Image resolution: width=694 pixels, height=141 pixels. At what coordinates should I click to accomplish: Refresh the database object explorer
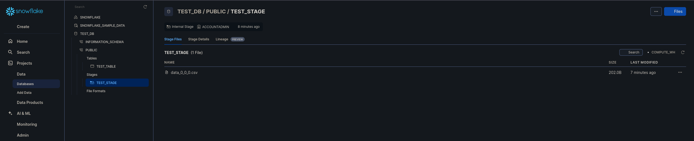coord(145,7)
